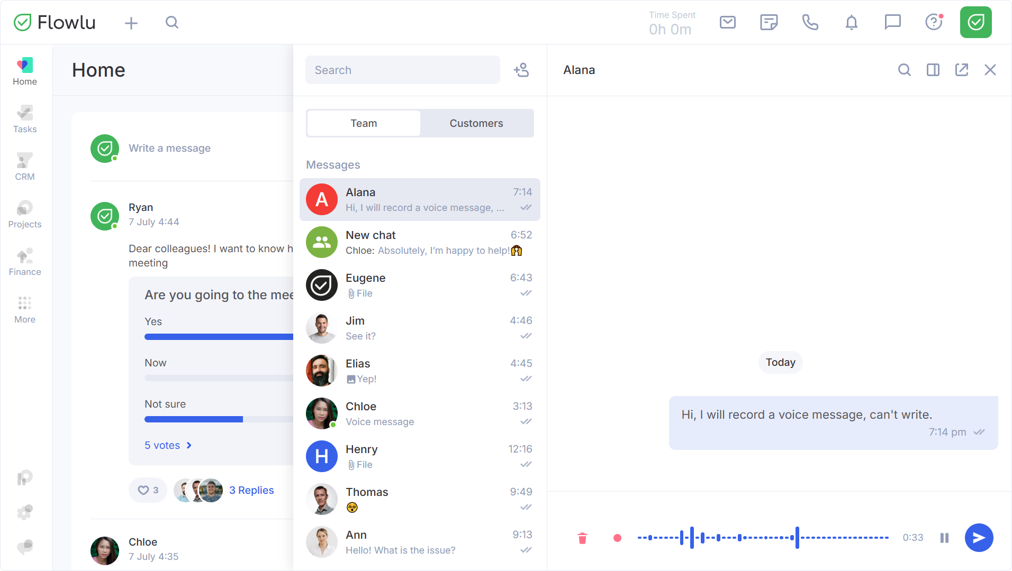Open Chloe's Voice message conversation
1012x571 pixels.
(420, 413)
